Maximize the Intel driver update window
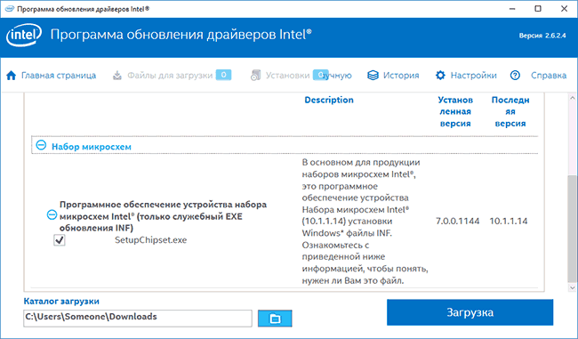 point(538,9)
